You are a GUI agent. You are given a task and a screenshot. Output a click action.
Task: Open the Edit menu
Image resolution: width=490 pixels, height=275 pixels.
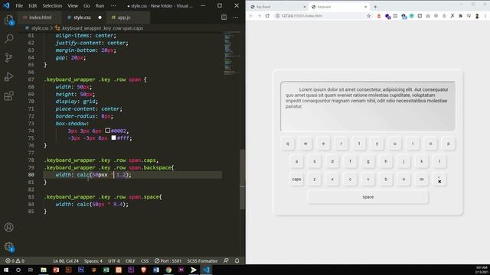(32, 5)
